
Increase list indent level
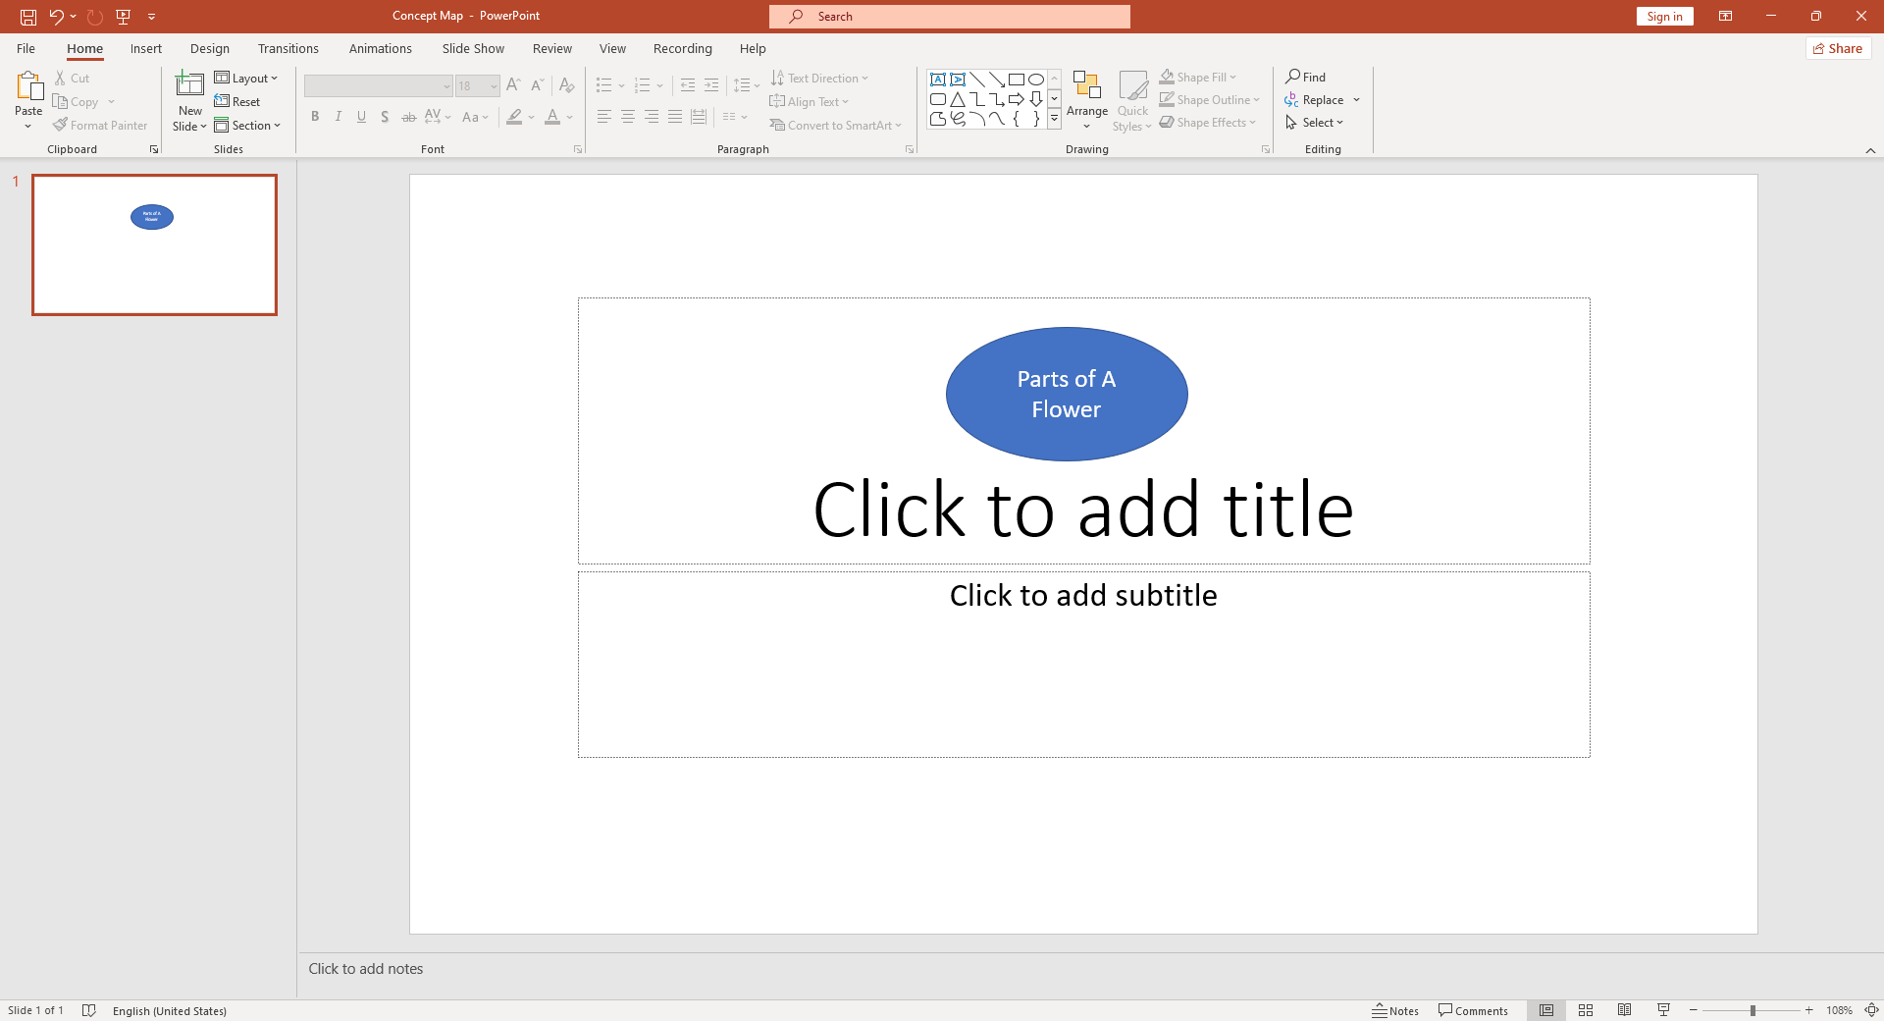tap(711, 86)
